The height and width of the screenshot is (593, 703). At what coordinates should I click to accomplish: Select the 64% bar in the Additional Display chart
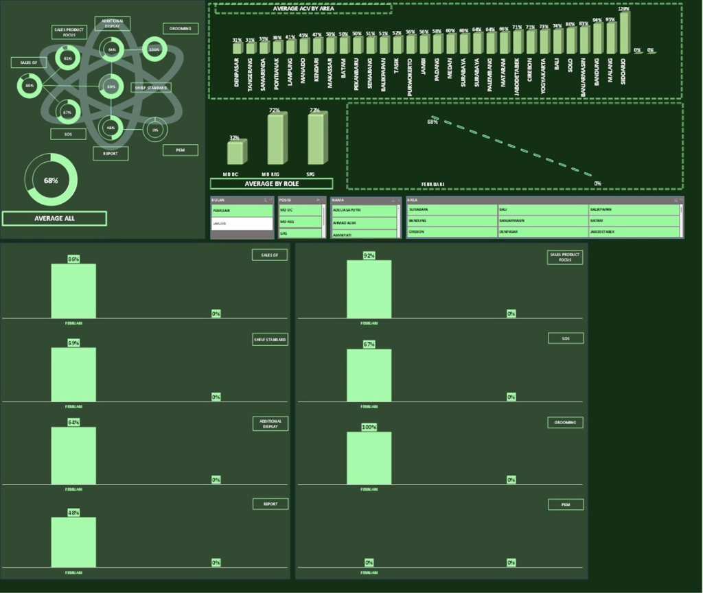pos(73,456)
